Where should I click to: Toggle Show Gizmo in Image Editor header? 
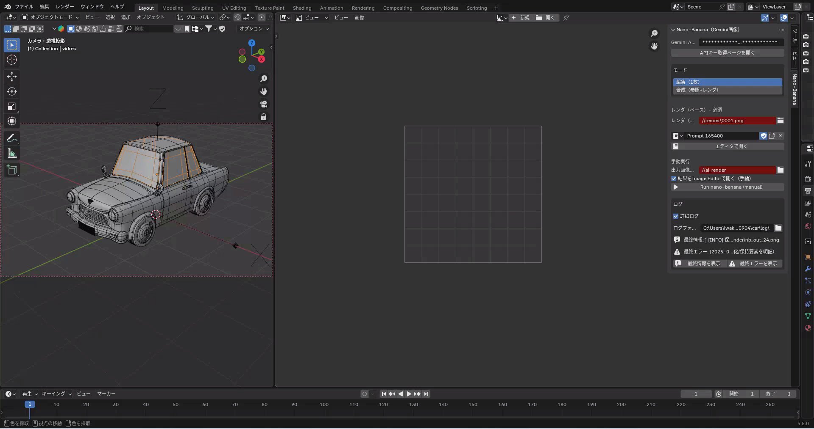point(764,18)
